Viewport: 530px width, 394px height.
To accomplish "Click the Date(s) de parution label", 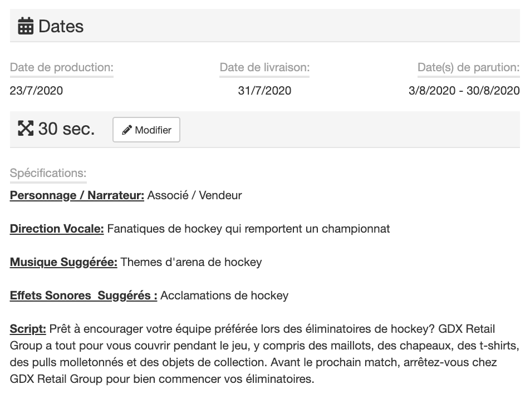I will [468, 68].
